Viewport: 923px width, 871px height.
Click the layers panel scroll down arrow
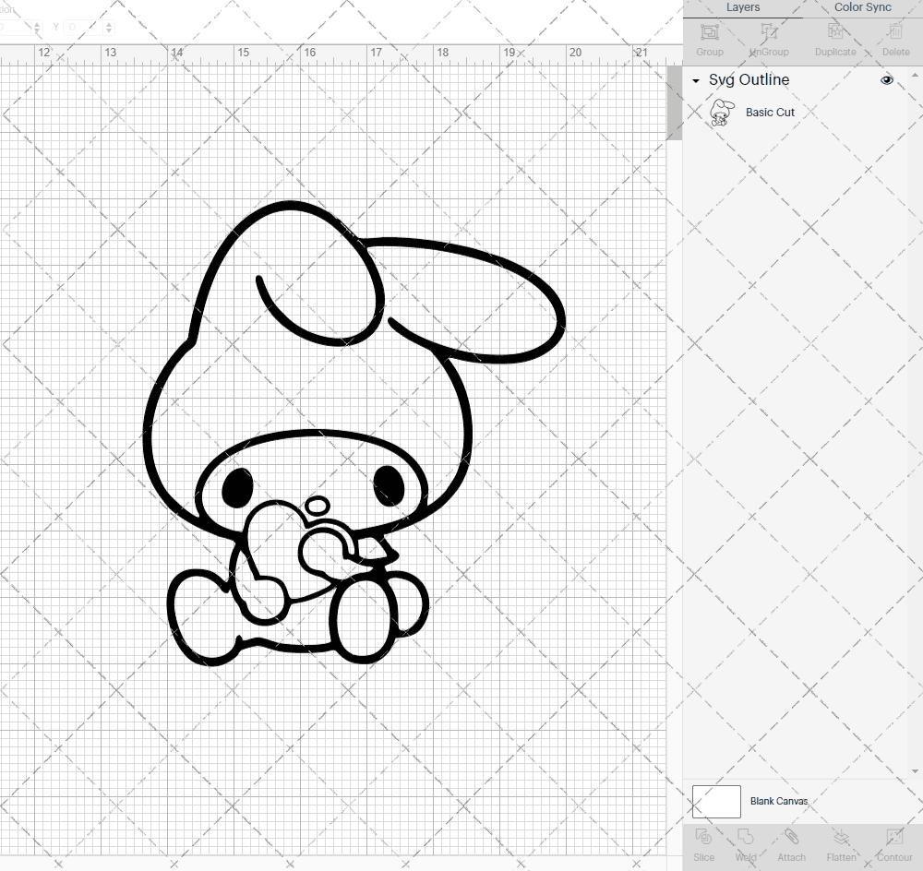[x=914, y=771]
